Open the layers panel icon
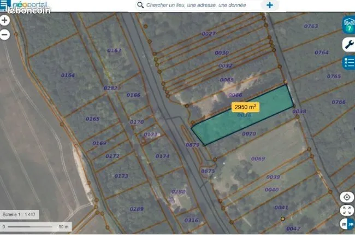The width and height of the screenshot is (355, 235). point(349,25)
